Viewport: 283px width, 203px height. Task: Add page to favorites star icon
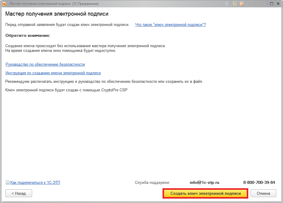pos(226,4)
